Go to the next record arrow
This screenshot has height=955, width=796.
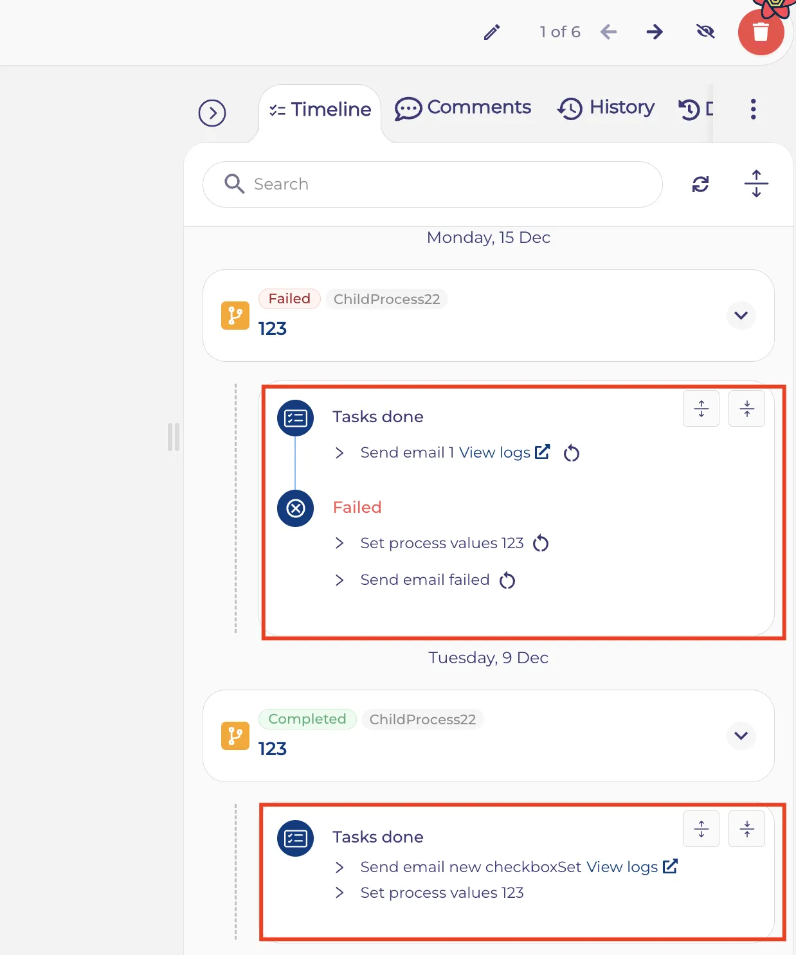tap(655, 31)
